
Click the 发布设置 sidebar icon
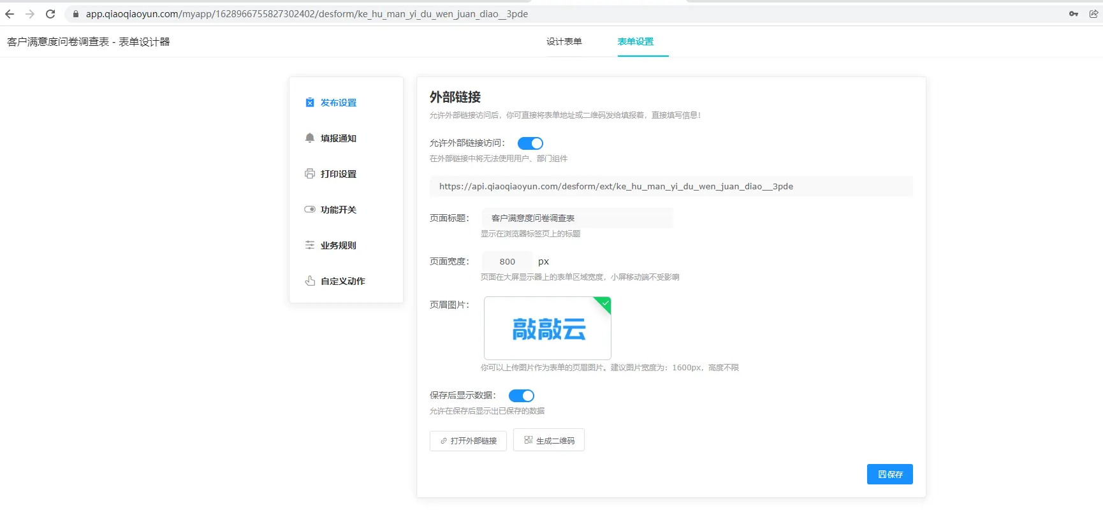310,103
